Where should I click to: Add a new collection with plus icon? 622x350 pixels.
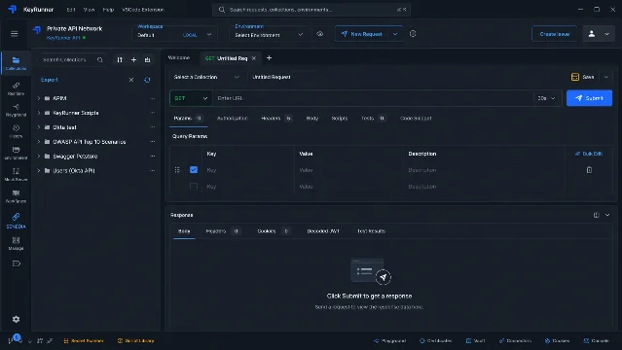[133, 60]
